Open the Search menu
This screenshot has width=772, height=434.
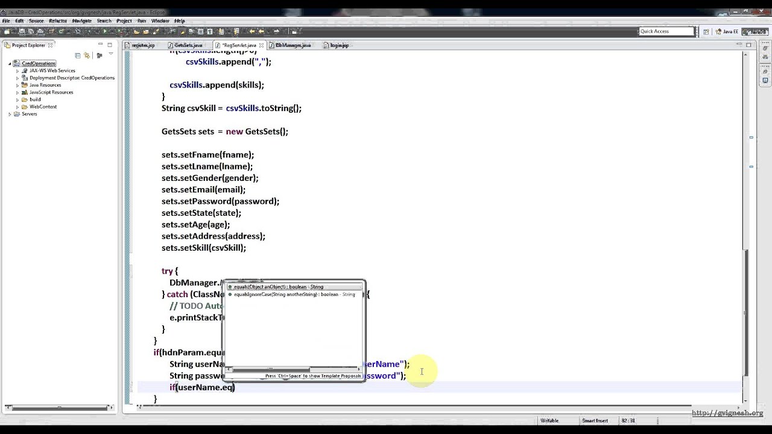tap(104, 20)
